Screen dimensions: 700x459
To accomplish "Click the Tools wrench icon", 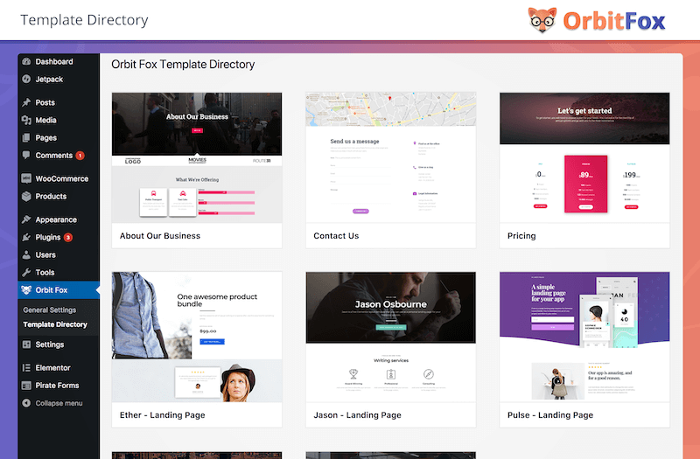I will tap(26, 272).
